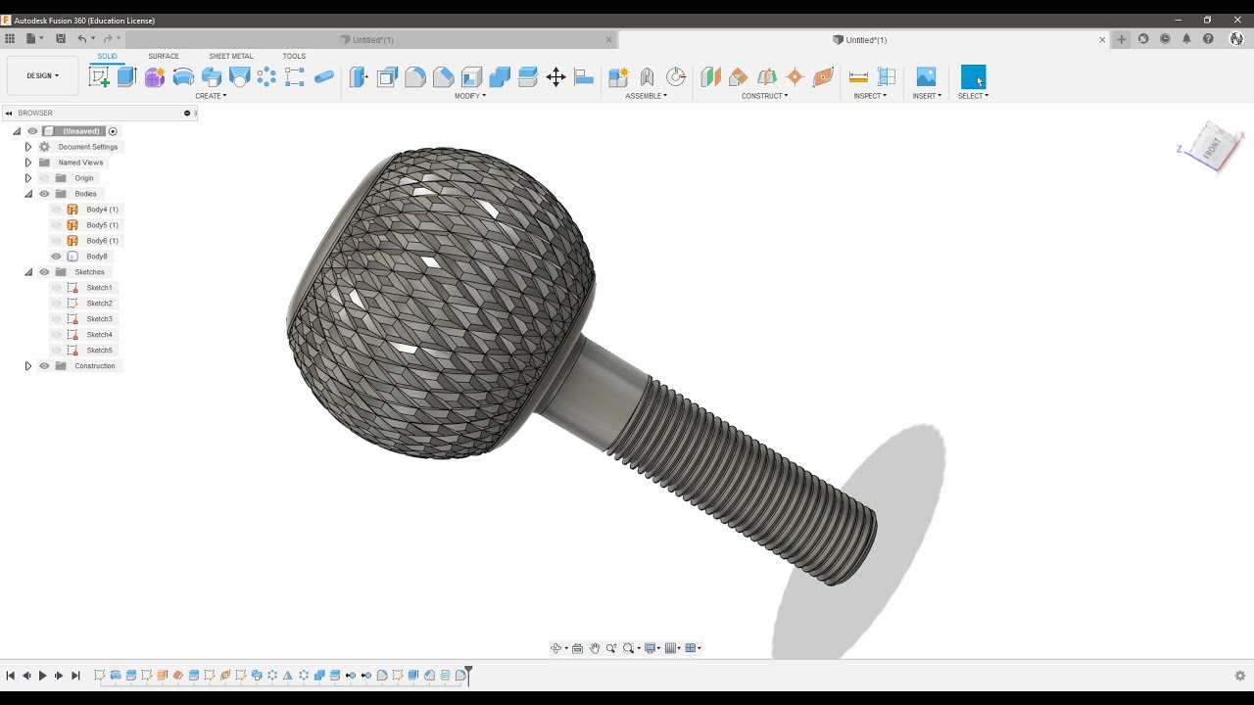
Task: Jump to the timeline end
Action: point(75,676)
